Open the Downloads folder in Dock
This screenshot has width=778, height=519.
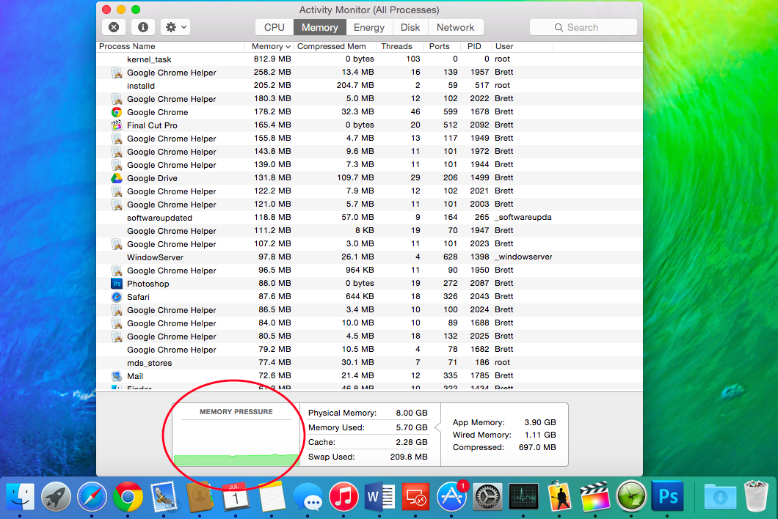coord(720,496)
